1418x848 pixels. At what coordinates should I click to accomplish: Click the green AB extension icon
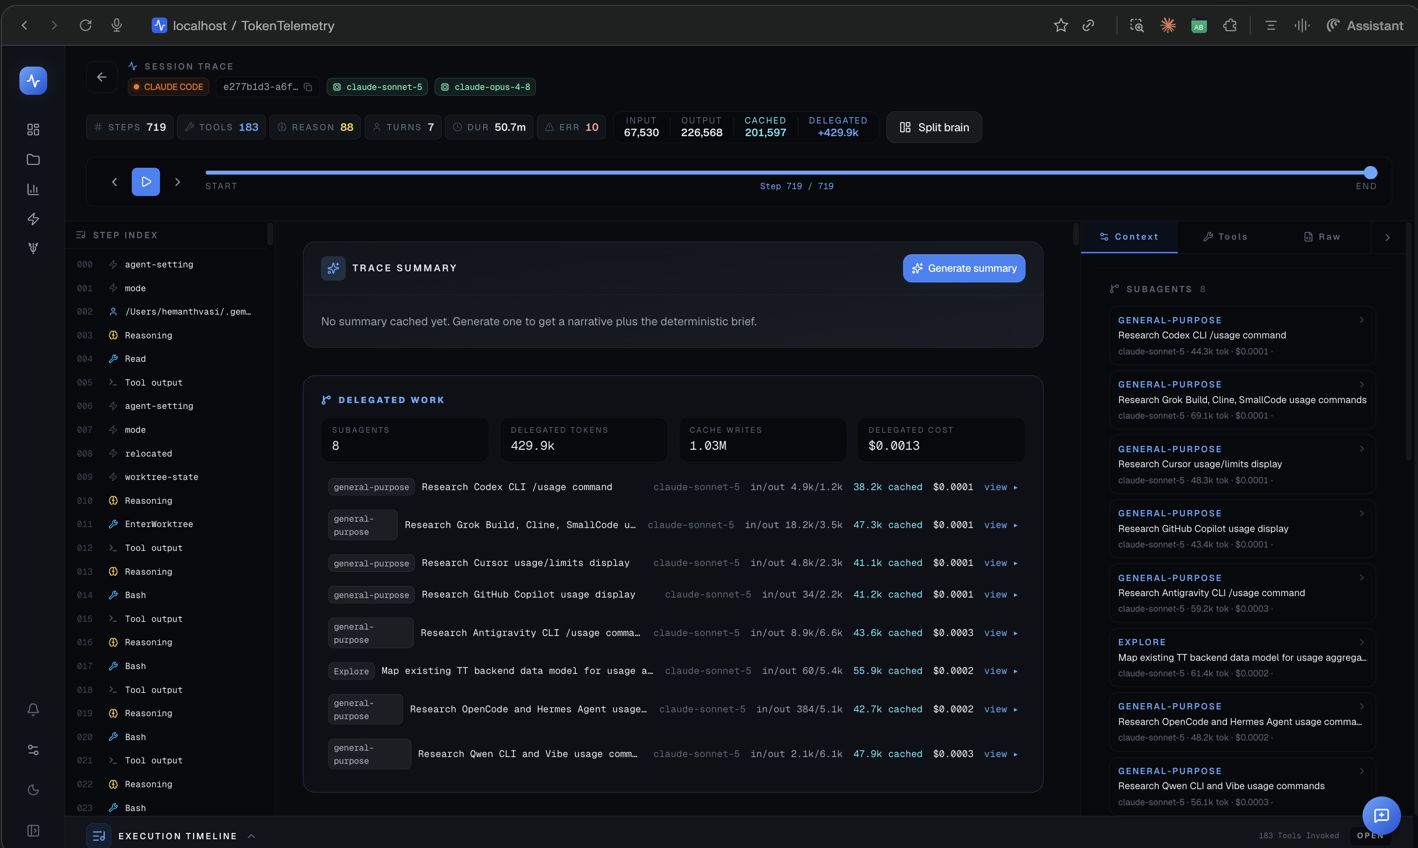1199,26
